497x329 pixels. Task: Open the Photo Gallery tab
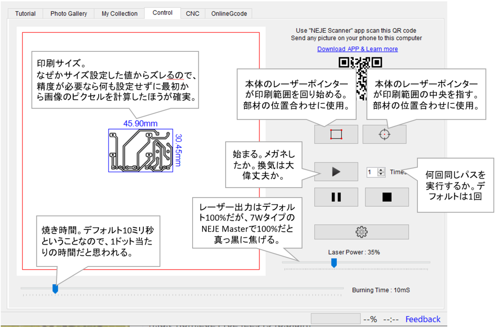coord(69,14)
